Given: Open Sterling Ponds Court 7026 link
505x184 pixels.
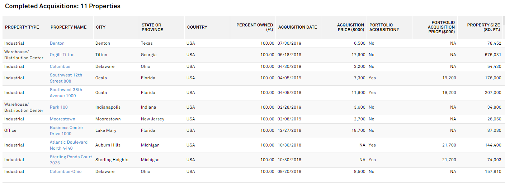Looking at the screenshot, I should coord(71,160).
